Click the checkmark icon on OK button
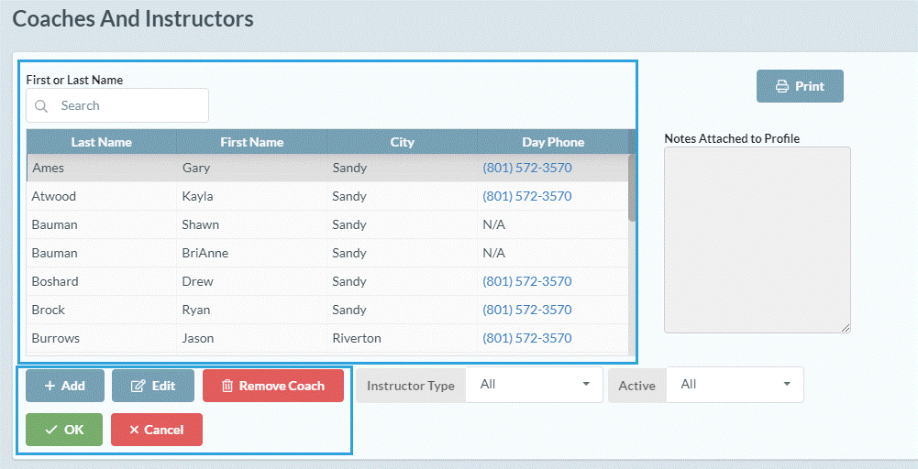The height and width of the screenshot is (469, 918). pos(50,430)
